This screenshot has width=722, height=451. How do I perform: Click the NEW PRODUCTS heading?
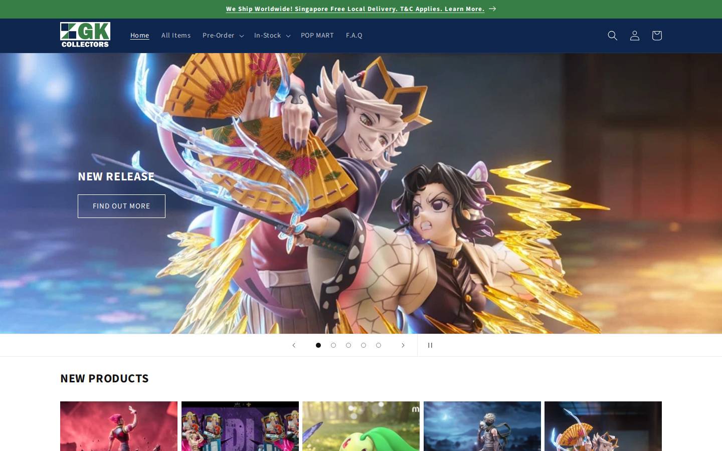coord(104,378)
